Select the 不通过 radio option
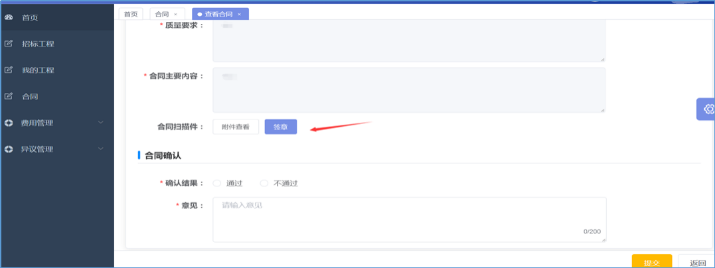Viewport: 715px width, 268px height. [264, 183]
